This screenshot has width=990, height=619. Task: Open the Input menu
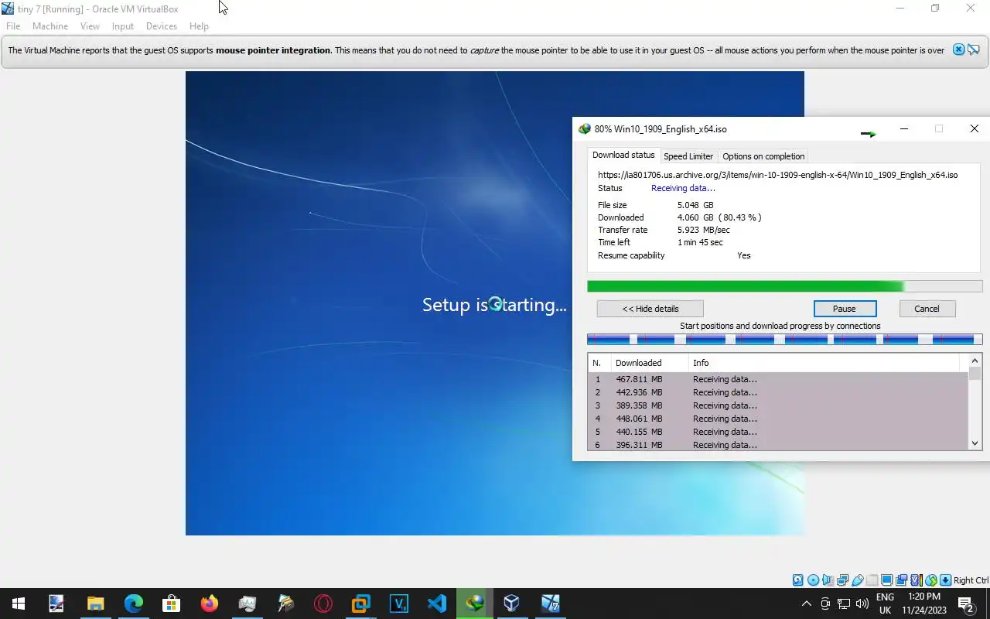[123, 26]
